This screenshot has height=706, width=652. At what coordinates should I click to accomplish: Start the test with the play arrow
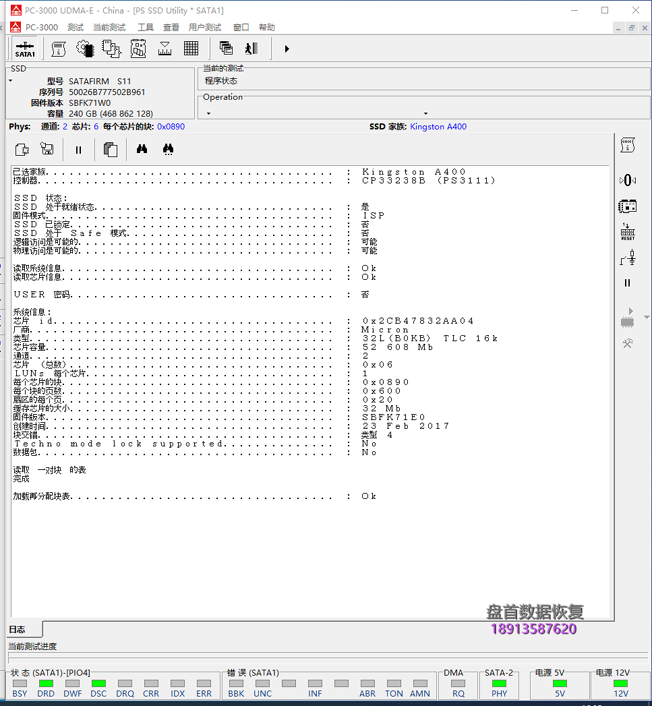coord(287,49)
